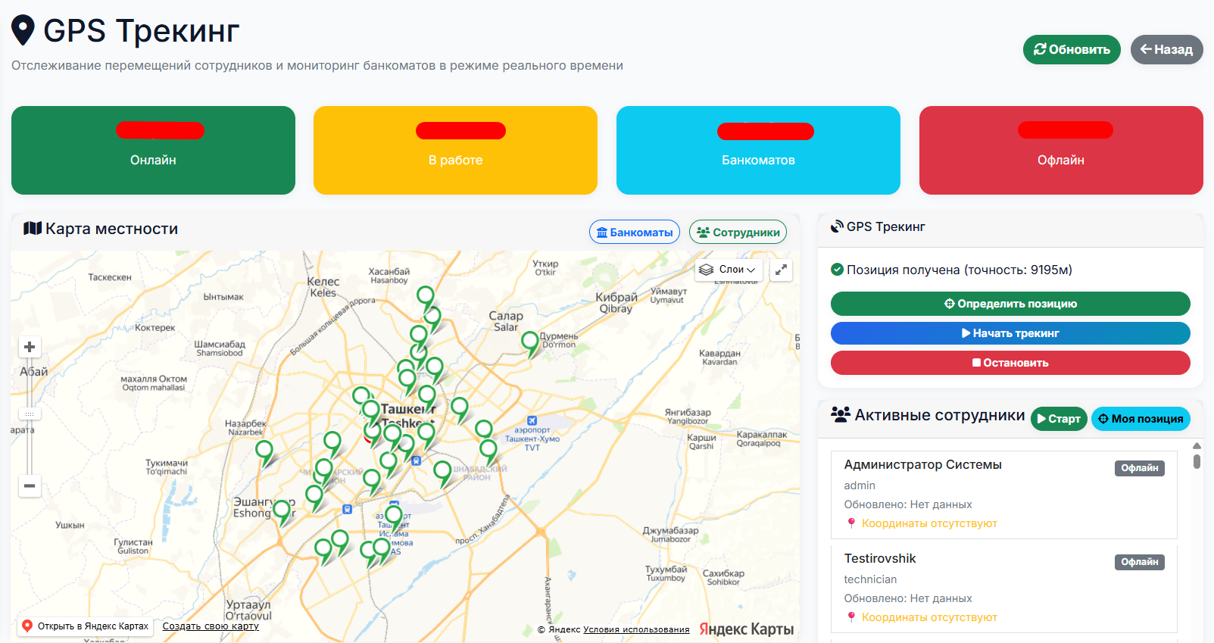Click the airport marker icon near Ташкент-Хумо
The height and width of the screenshot is (643, 1214).
coord(532,421)
